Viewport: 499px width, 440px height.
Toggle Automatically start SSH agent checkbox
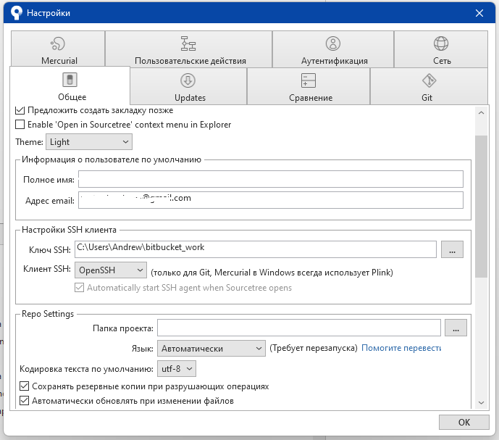(79, 287)
